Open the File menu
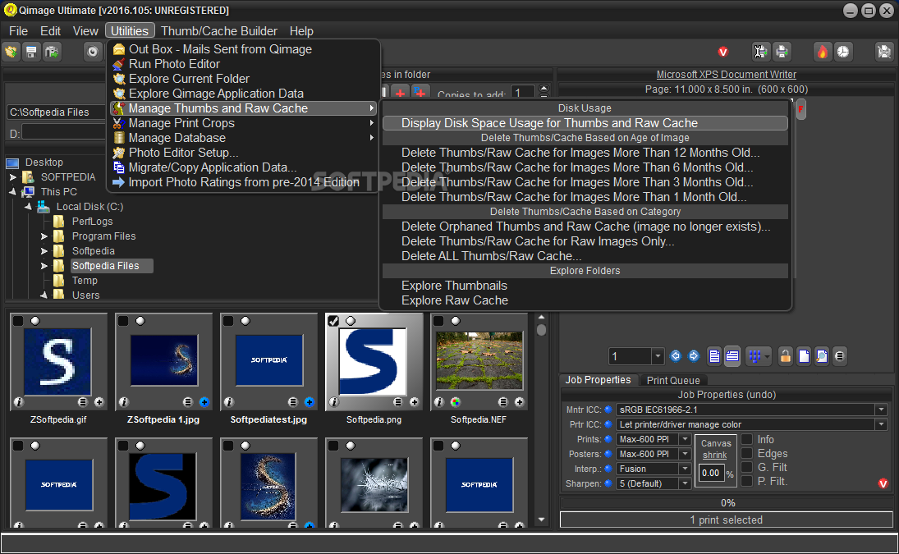The image size is (899, 554). 18,31
